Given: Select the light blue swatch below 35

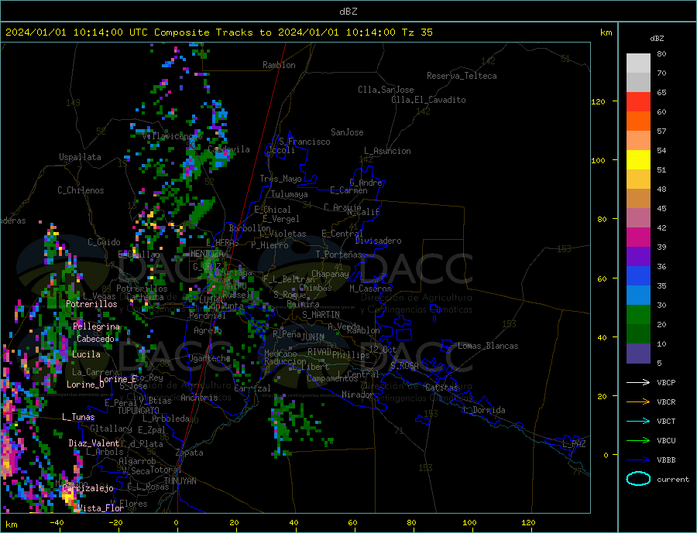Looking at the screenshot, I should (639, 296).
